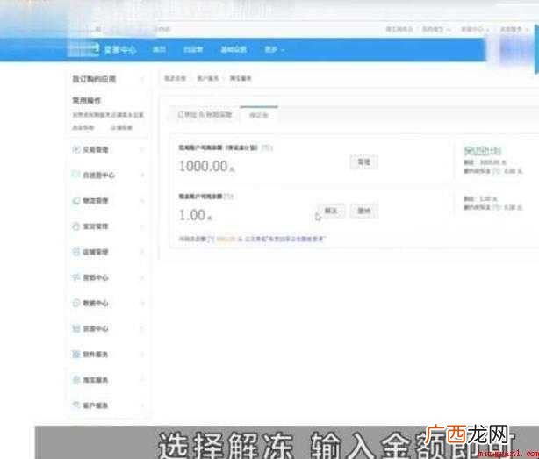Click the 宝贝管理 sidebar icon
This screenshot has width=539, height=459.
coord(75,226)
